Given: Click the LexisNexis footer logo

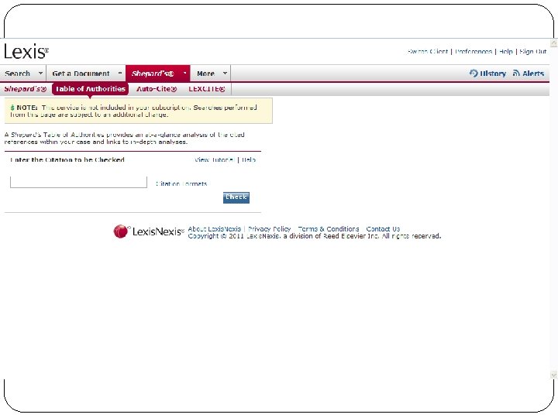Looking at the screenshot, I should [149, 231].
